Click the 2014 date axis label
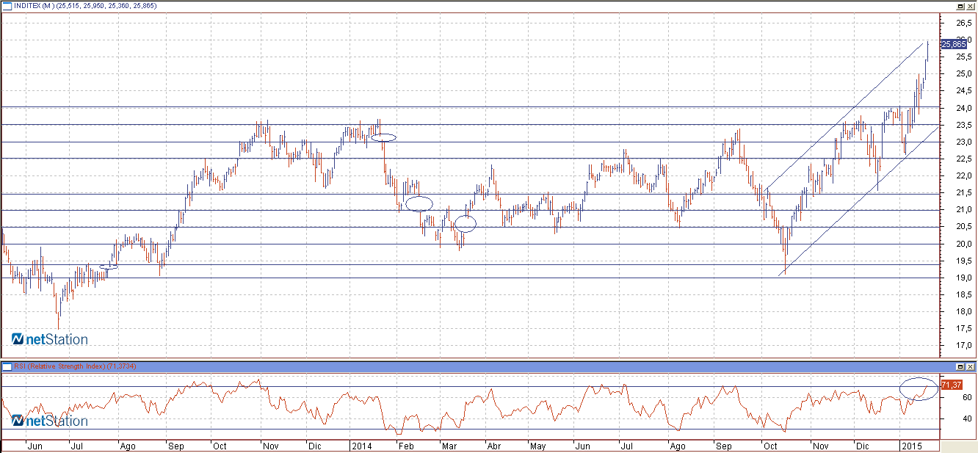Screen dimensions: 978x453 [361, 446]
